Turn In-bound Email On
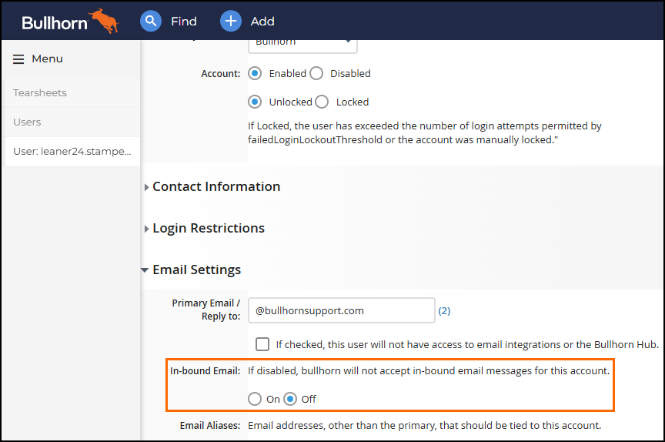The image size is (665, 442). [x=255, y=399]
